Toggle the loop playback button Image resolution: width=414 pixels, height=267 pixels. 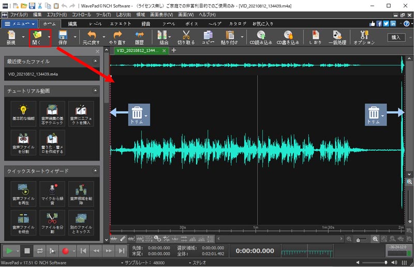(x=40, y=251)
